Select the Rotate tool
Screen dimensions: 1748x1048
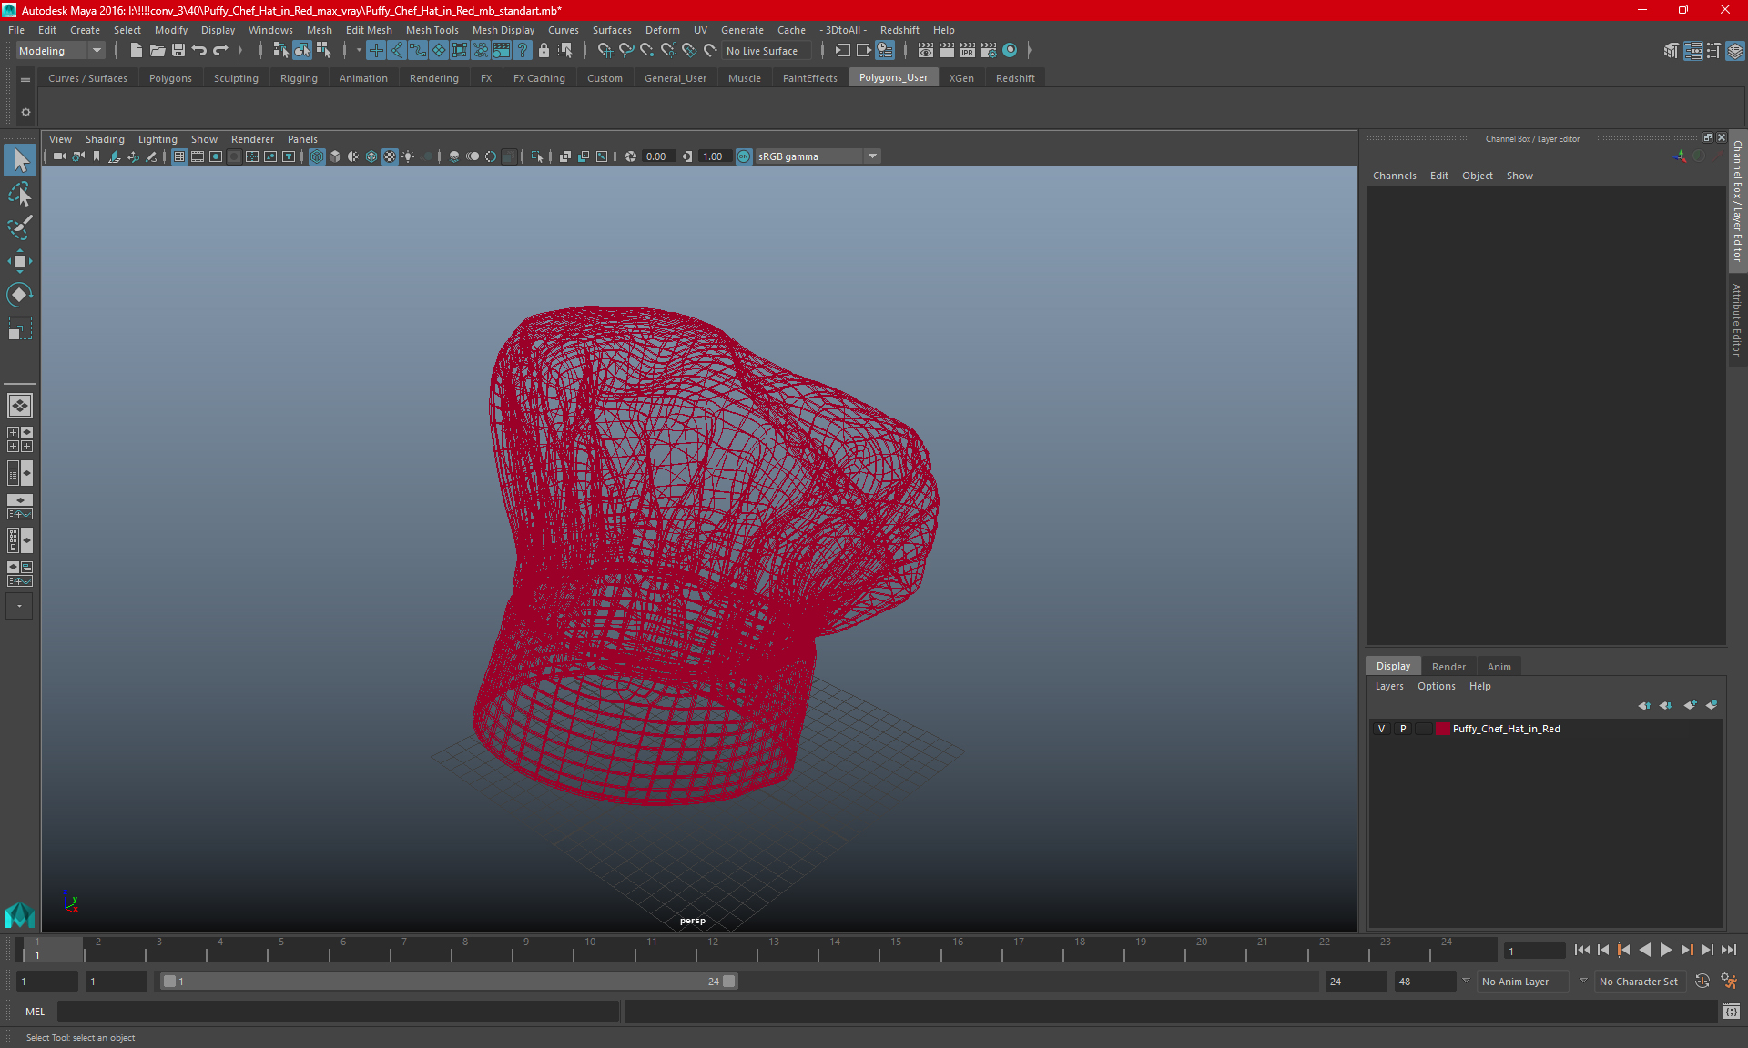tap(20, 295)
